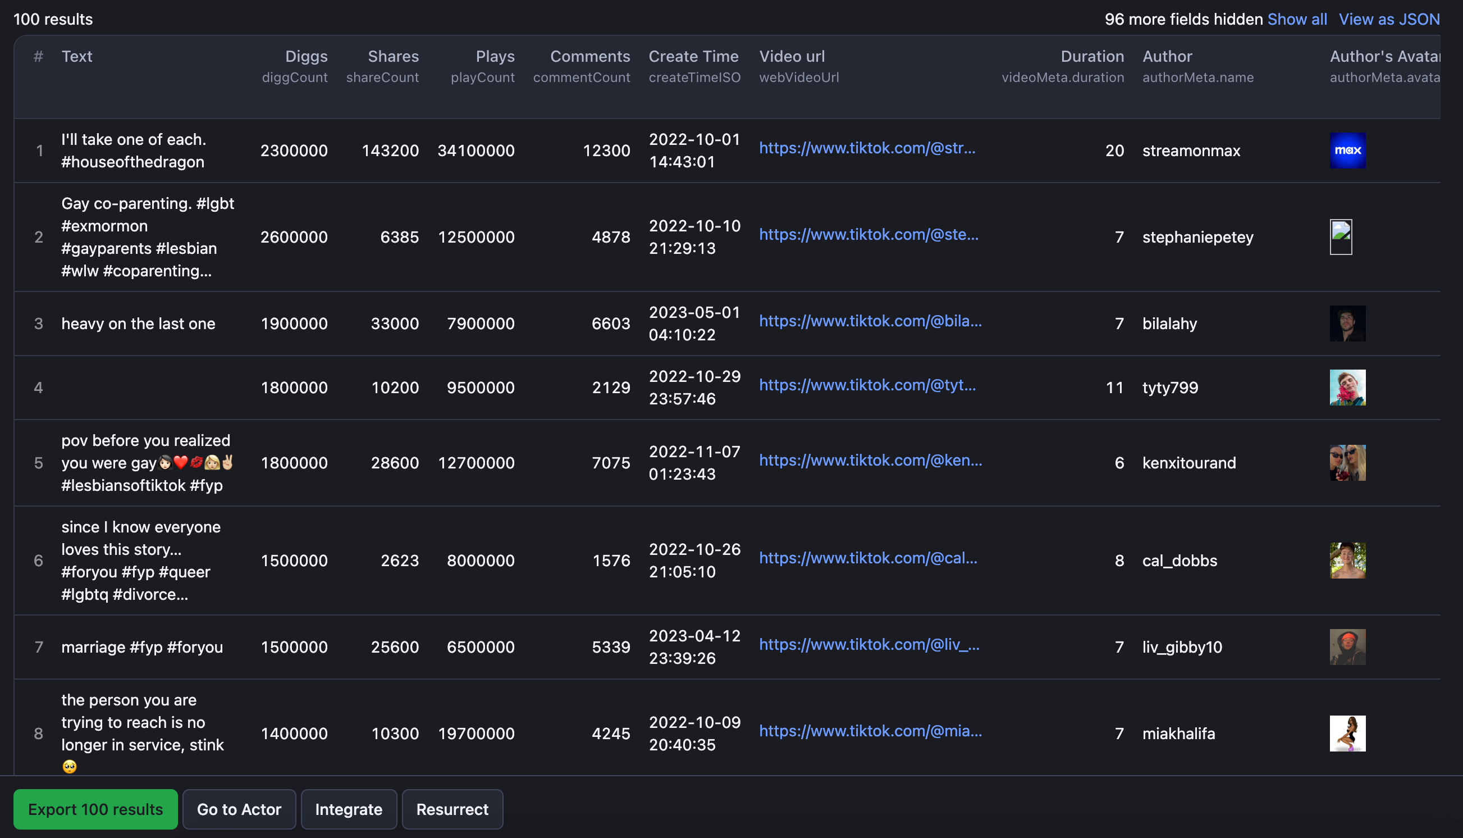Click Go to Actor button

238,809
